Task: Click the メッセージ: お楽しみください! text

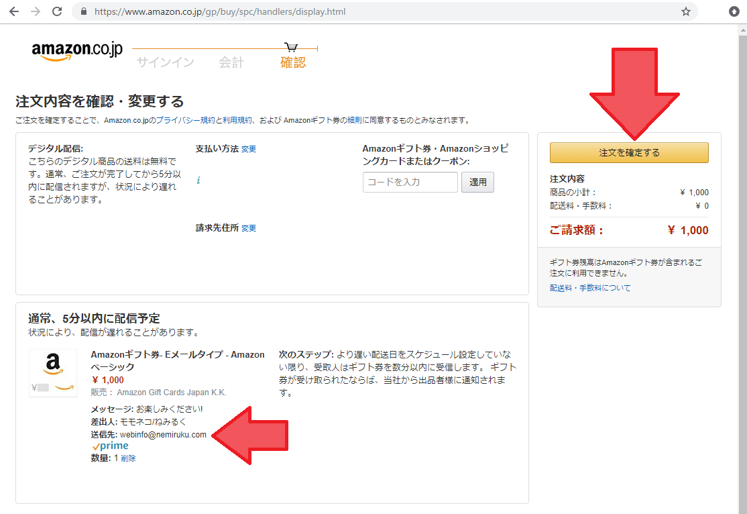Action: click(147, 409)
